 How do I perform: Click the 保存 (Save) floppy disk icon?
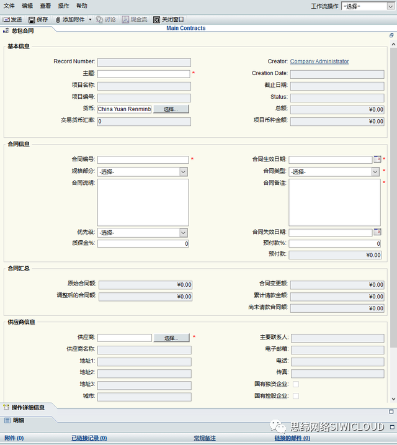32,20
